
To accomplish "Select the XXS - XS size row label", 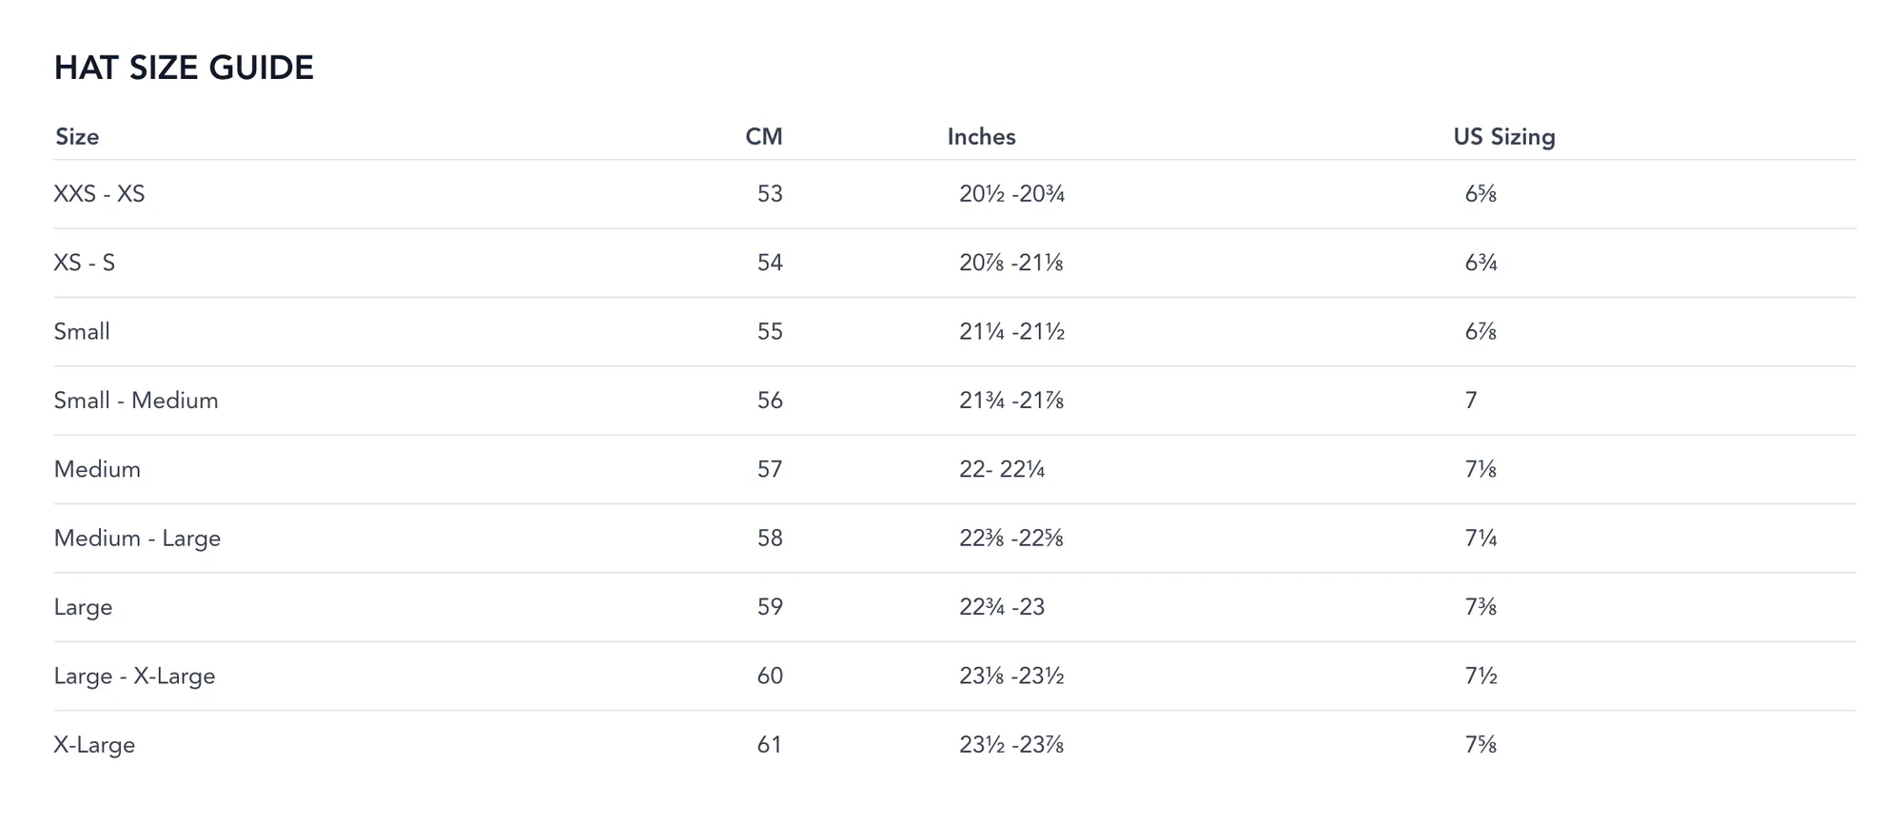I will pyautogui.click(x=99, y=194).
